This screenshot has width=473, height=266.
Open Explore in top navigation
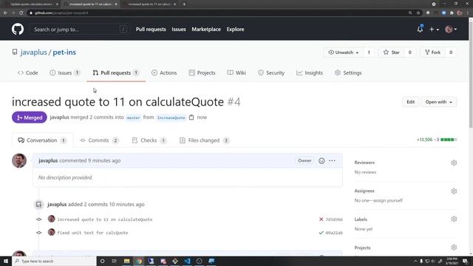click(x=235, y=30)
